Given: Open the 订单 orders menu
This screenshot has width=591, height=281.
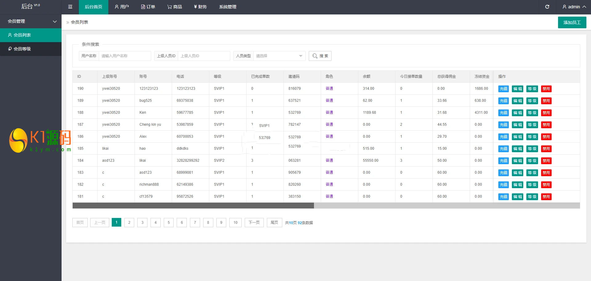Looking at the screenshot, I should pos(148,7).
